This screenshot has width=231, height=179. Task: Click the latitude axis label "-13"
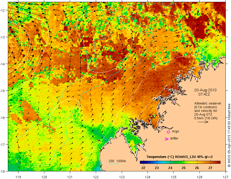point(3,37)
